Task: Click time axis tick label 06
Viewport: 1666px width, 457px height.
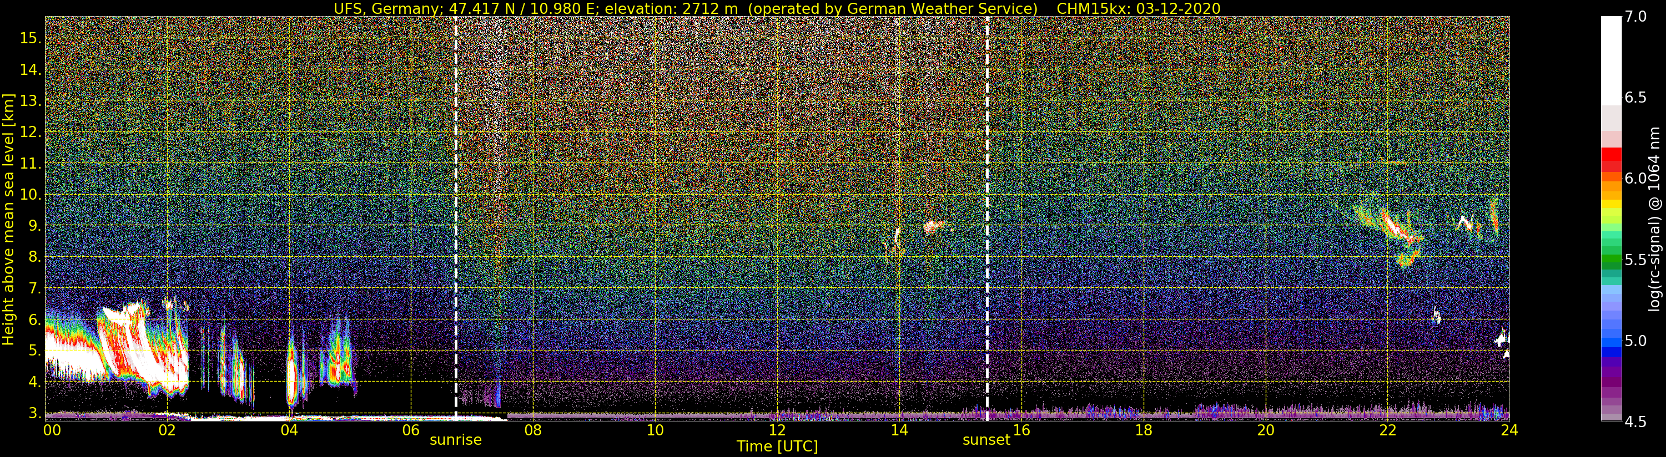Action: (x=411, y=430)
